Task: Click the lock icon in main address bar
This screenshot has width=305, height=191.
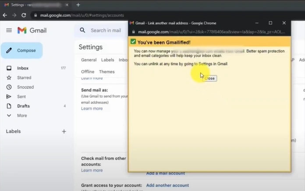Action: pyautogui.click(x=35, y=15)
